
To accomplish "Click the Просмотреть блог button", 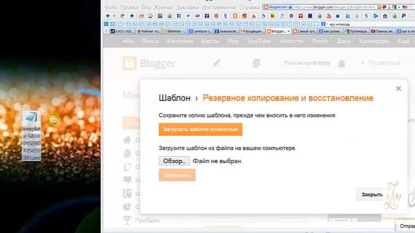I will click(x=307, y=63).
